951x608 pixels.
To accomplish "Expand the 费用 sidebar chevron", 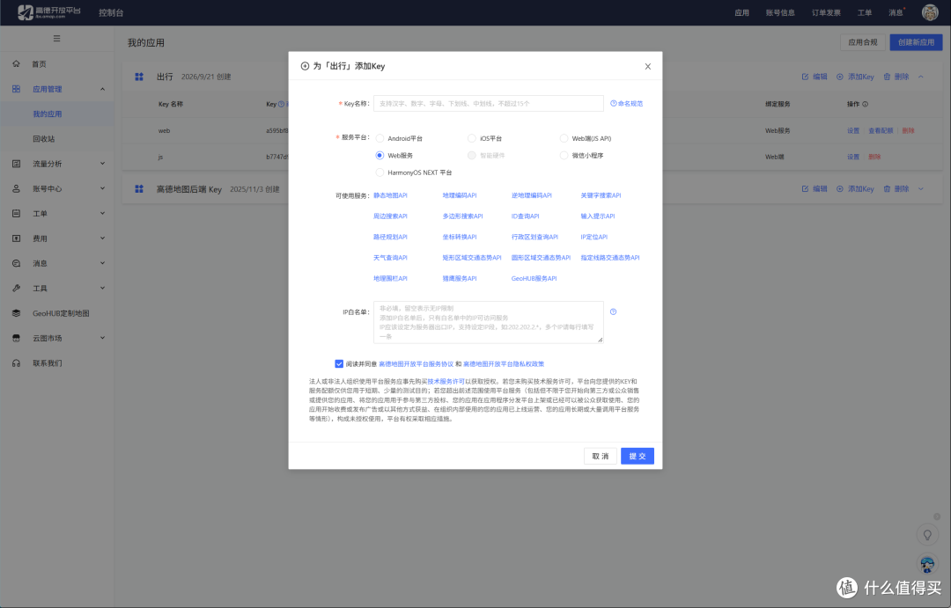I will (x=102, y=238).
